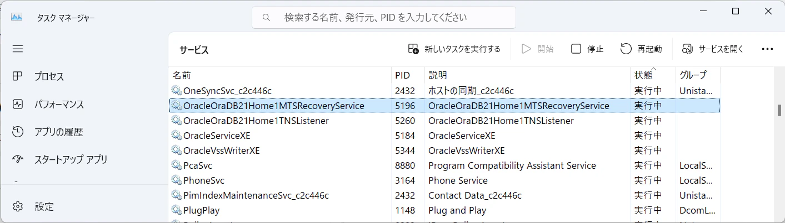Select OracleOraDB21Home1TNSListener service row
This screenshot has width=785, height=223.
click(x=444, y=120)
